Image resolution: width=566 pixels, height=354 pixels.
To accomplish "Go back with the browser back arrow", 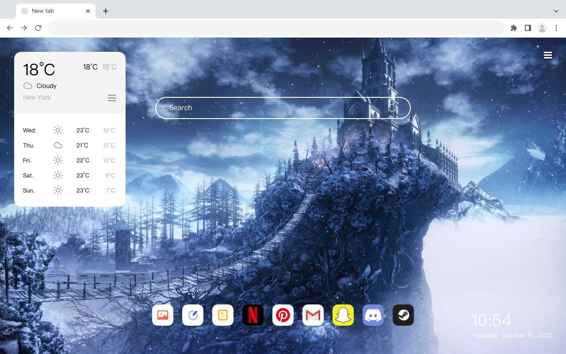I will pyautogui.click(x=10, y=28).
